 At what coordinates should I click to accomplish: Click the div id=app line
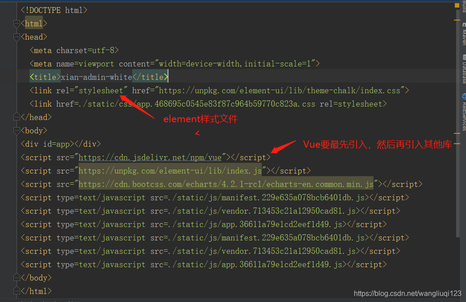point(61,144)
